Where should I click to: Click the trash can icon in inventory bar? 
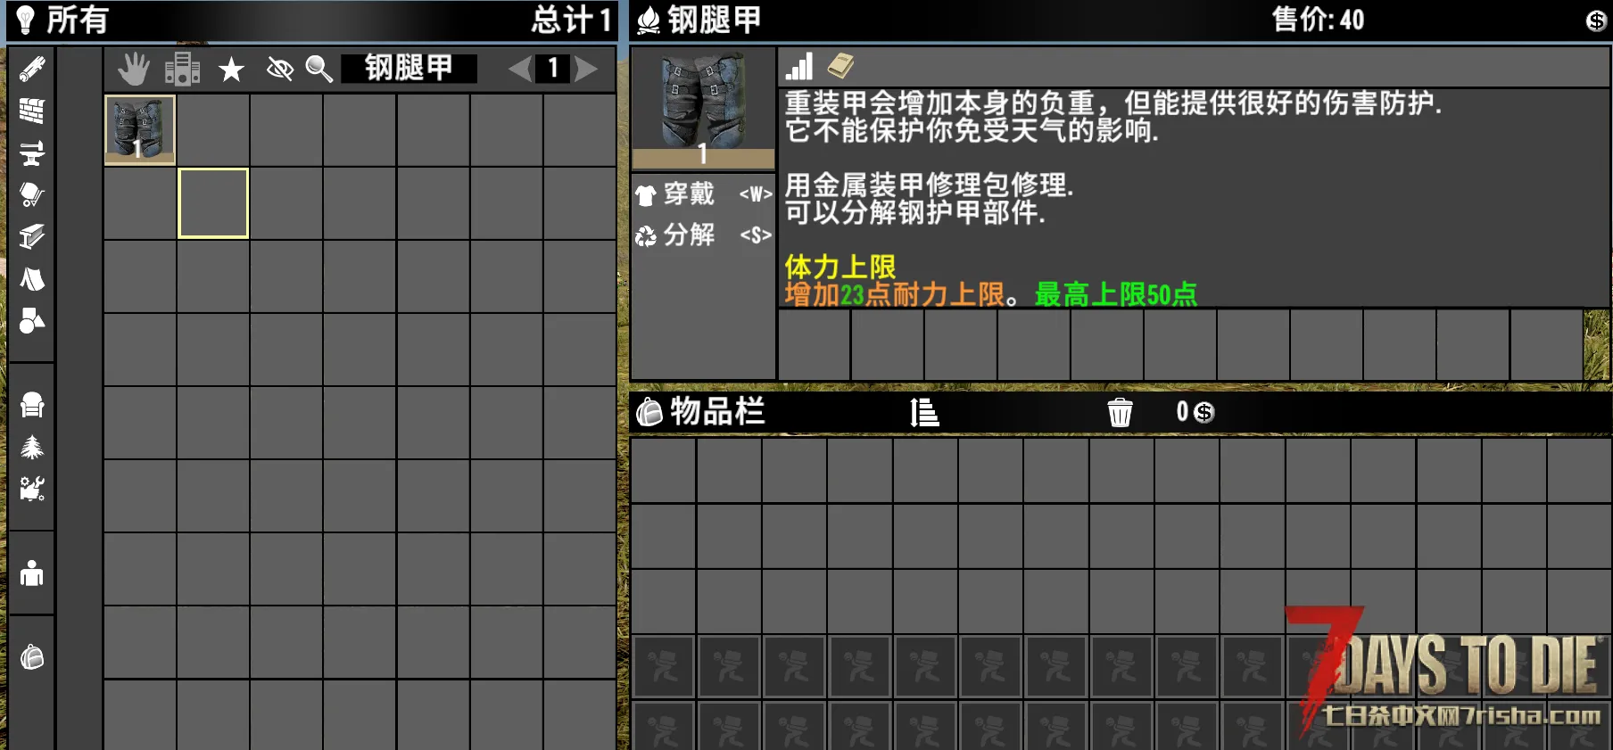[x=1120, y=413]
